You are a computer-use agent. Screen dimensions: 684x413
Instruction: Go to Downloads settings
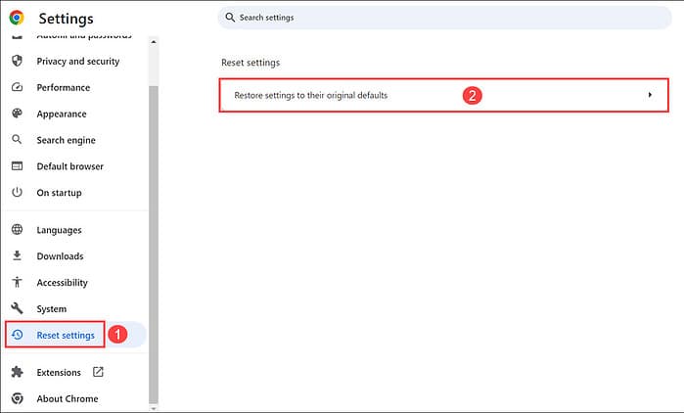click(x=60, y=256)
